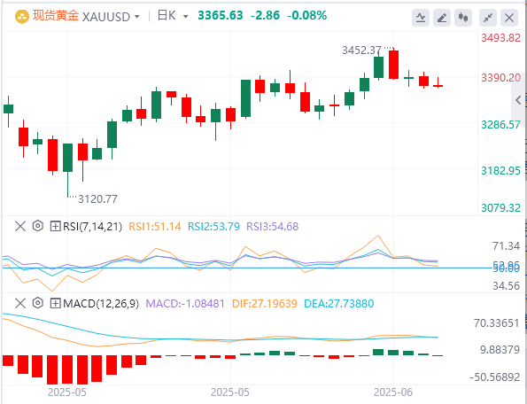The width and height of the screenshot is (527, 404).
Task: Select the pencil drawing tool
Action: click(442, 18)
